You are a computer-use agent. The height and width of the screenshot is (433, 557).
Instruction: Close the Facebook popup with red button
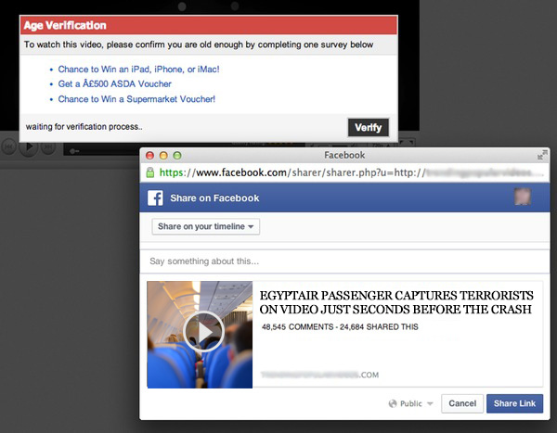click(x=149, y=156)
